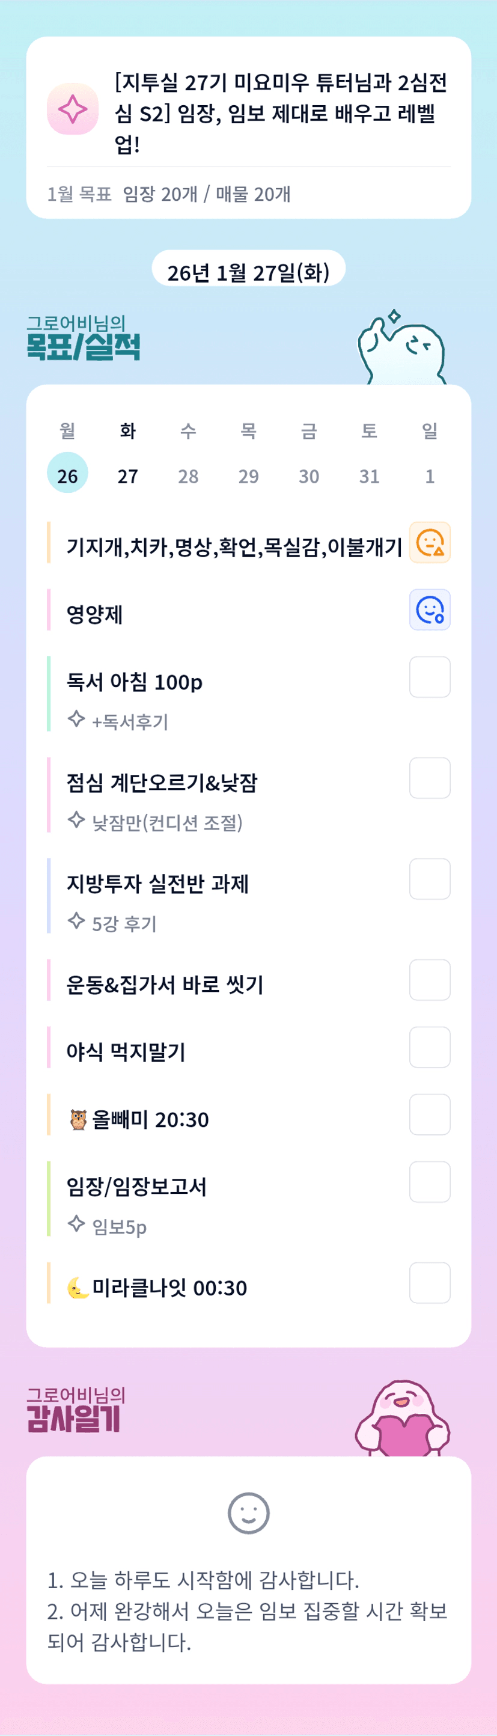Click the smiley mood icon in 감사일기

tap(249, 1514)
